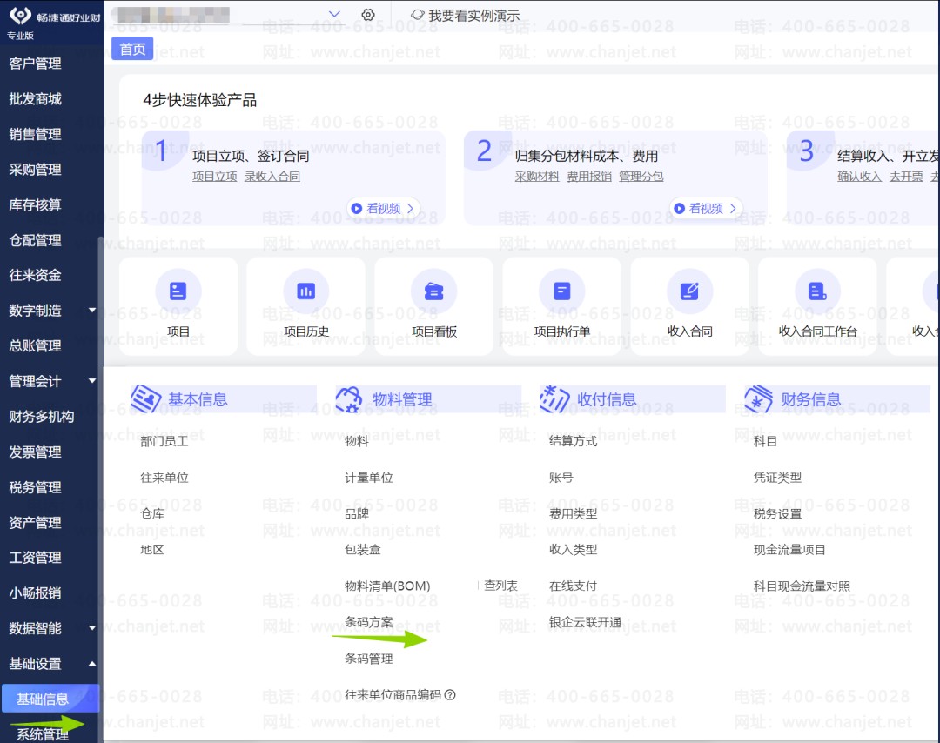Image resolution: width=940 pixels, height=743 pixels.
Task: Open the 收入合同 shortcut icon
Action: coord(689,291)
